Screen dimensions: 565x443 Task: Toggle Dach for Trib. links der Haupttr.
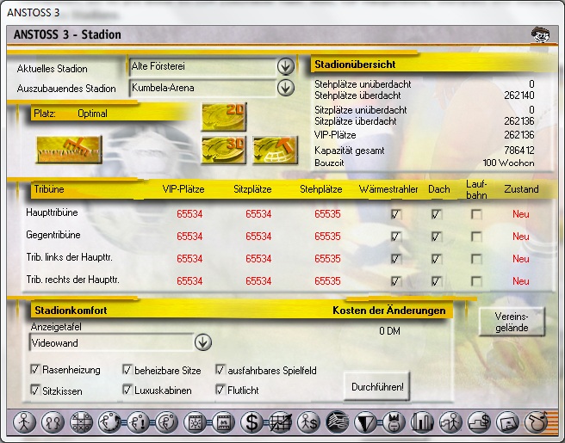pyautogui.click(x=437, y=259)
